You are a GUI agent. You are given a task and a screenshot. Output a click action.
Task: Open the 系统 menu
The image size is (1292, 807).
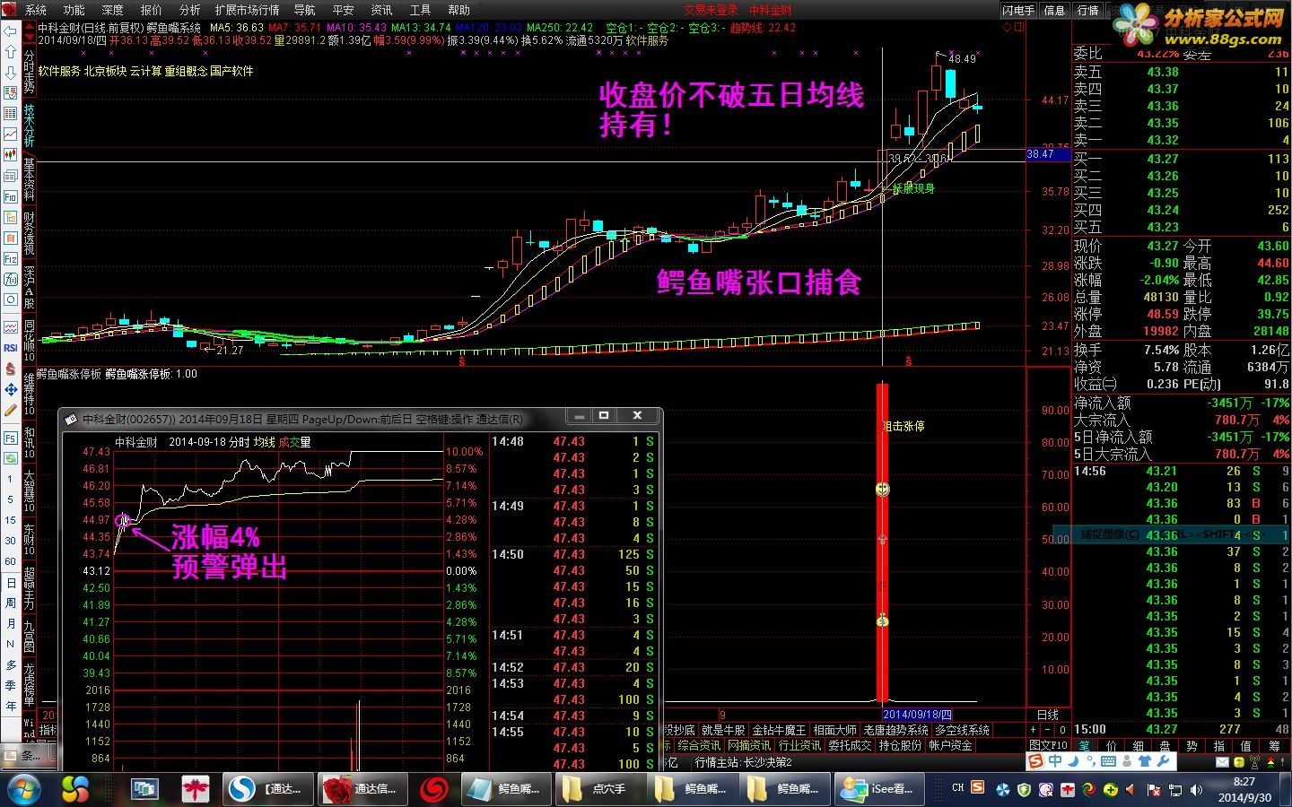click(x=36, y=10)
